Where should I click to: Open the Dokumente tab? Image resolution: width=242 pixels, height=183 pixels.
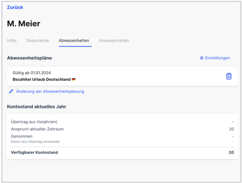[38, 40]
